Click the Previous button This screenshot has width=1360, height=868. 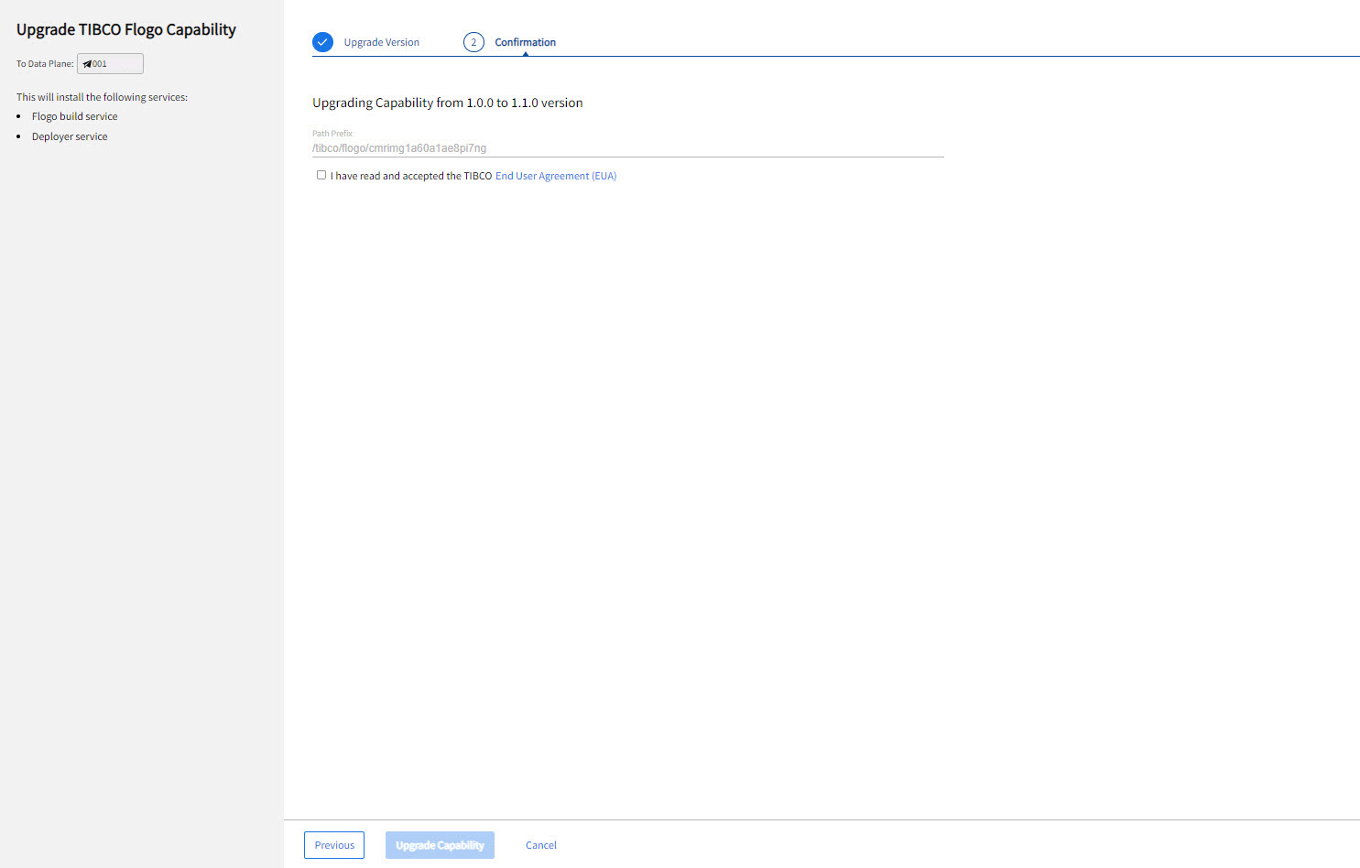[x=334, y=845]
